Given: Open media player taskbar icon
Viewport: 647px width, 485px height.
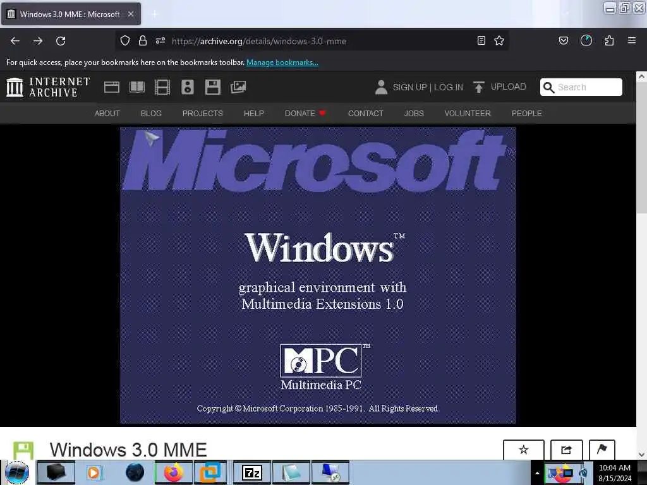Looking at the screenshot, I should 95,472.
